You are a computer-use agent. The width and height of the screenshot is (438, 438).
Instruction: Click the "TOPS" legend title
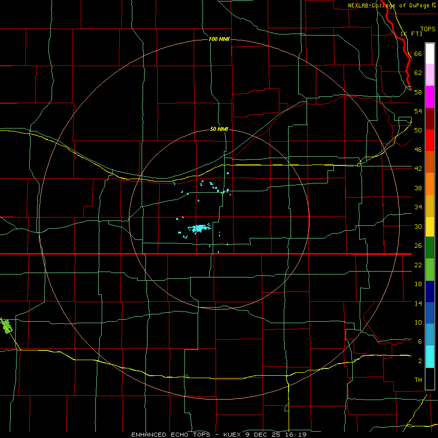[428, 29]
